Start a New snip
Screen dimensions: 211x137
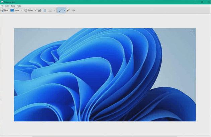4,10
